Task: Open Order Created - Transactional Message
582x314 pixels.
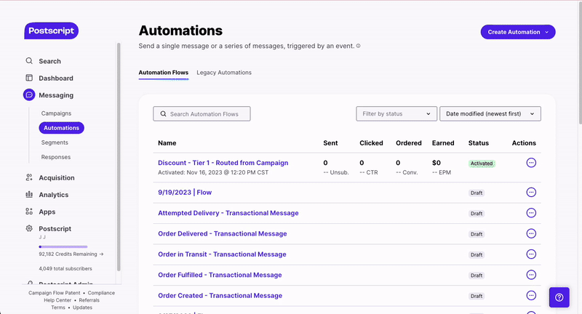Action: (220, 295)
